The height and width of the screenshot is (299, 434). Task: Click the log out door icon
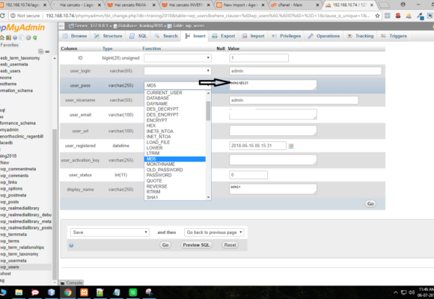[x=8, y=38]
